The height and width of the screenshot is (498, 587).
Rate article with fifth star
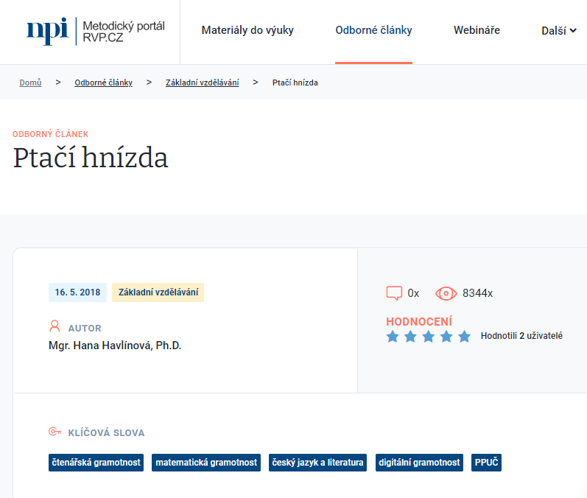(x=464, y=337)
